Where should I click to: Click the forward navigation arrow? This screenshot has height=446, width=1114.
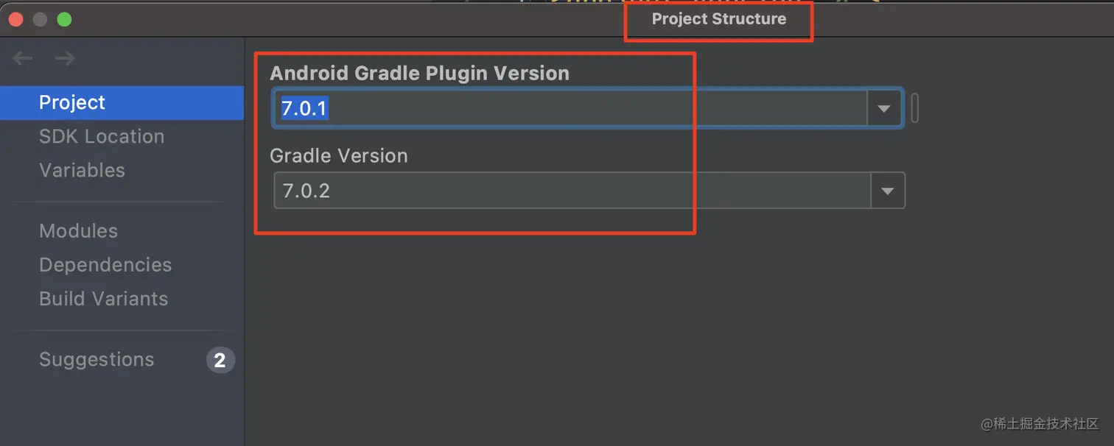65,59
